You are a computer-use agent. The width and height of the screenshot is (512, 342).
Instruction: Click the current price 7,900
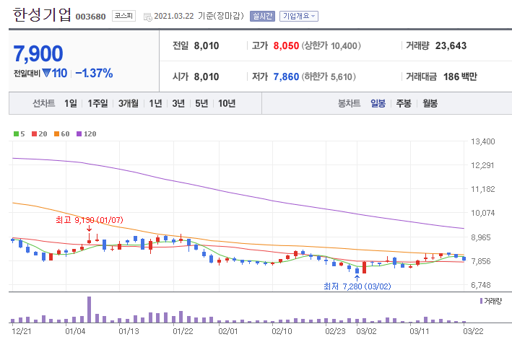click(x=38, y=54)
